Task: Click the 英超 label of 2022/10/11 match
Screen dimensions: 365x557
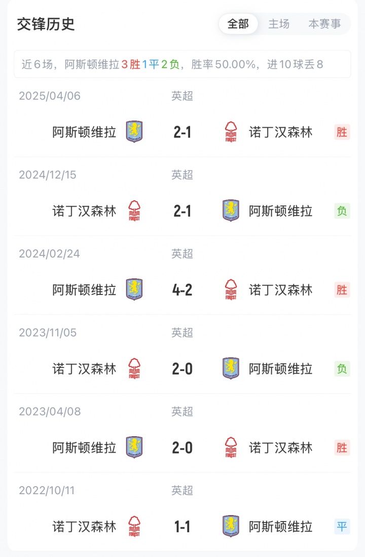Action: tap(182, 491)
